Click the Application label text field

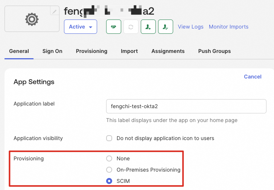coord(186,106)
